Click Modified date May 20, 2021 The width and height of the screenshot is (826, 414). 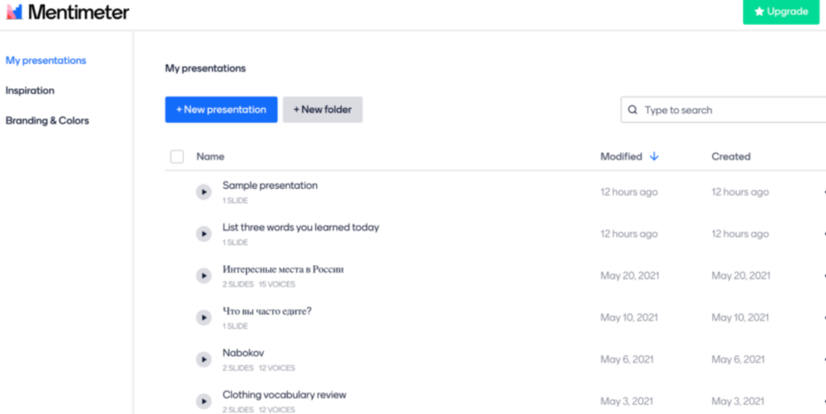[x=630, y=275]
